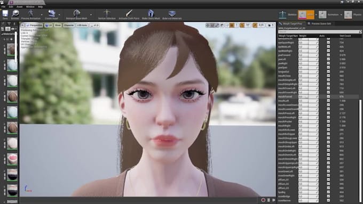The width and height of the screenshot is (363, 204).
Task: Toggle Auto checkbox for mouthSmileLeft
Action: (x=328, y=146)
